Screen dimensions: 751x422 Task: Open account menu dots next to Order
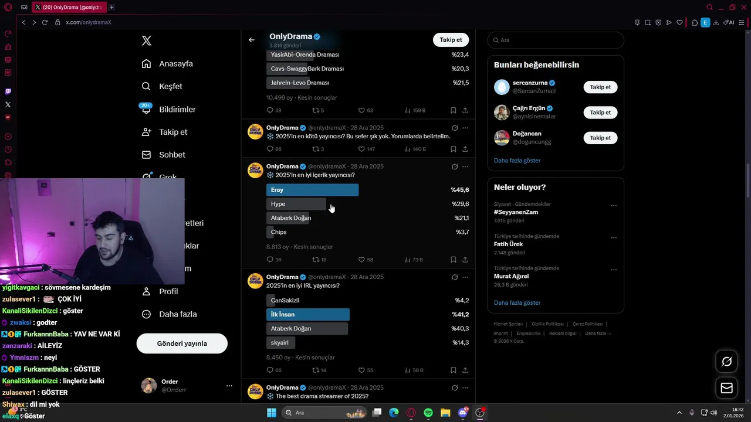pos(229,386)
